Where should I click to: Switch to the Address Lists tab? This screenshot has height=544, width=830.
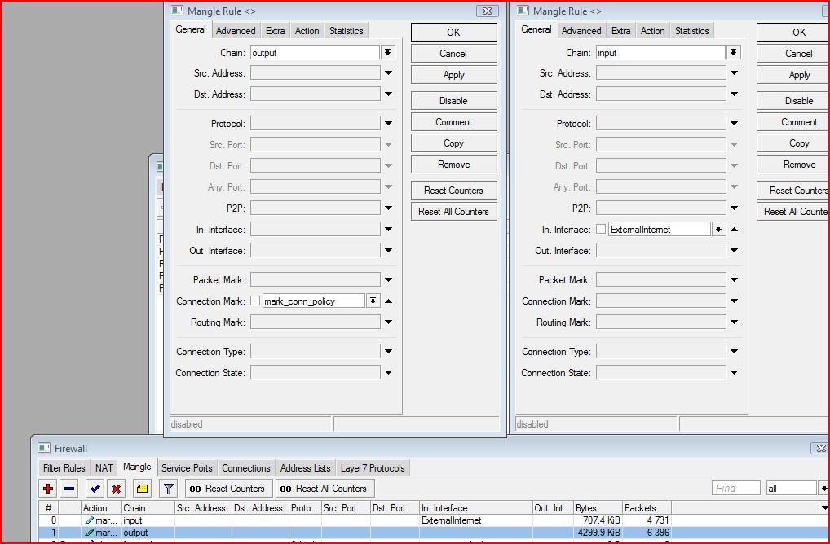[306, 468]
